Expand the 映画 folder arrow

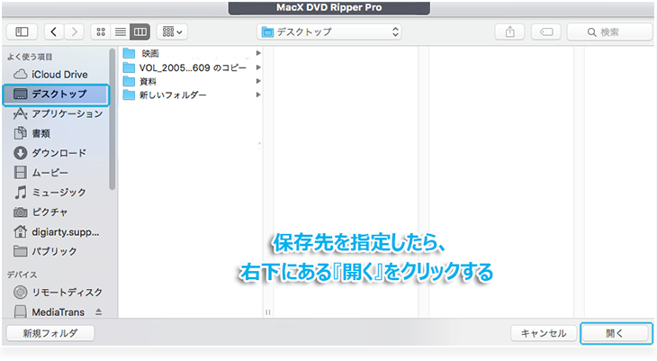tap(258, 53)
